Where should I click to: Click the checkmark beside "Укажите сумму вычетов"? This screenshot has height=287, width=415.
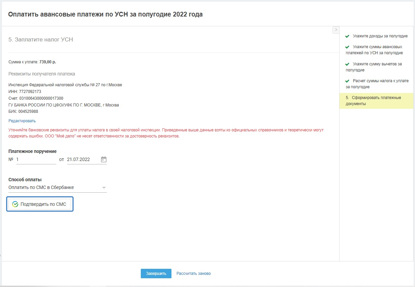pos(347,64)
